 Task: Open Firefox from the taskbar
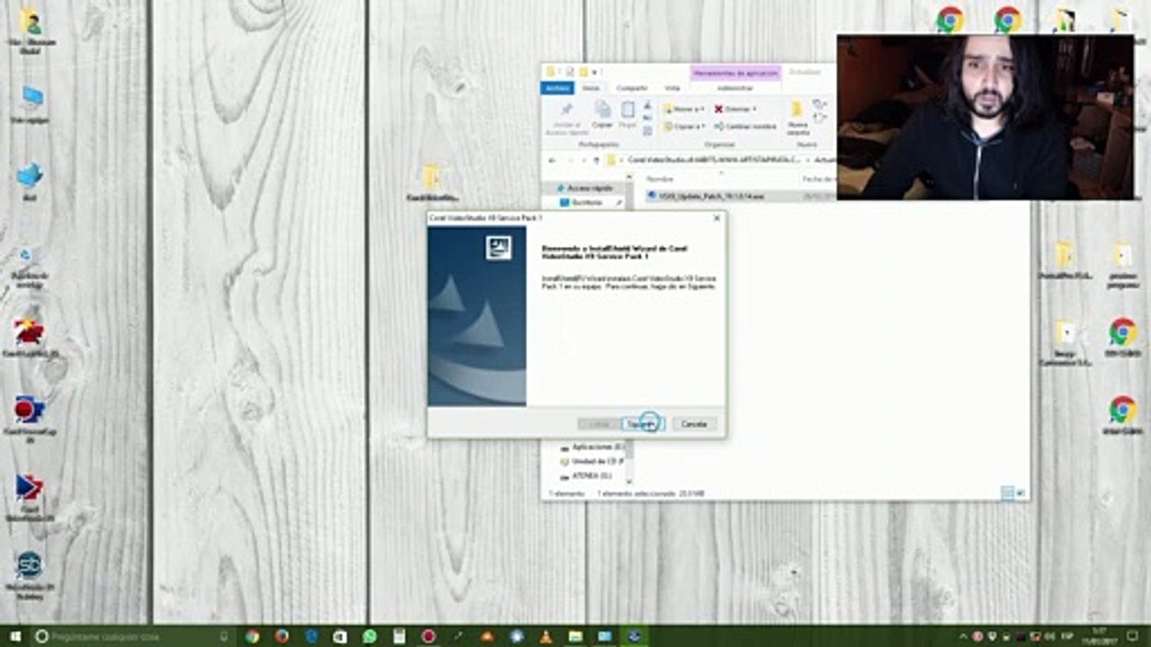pos(281,636)
